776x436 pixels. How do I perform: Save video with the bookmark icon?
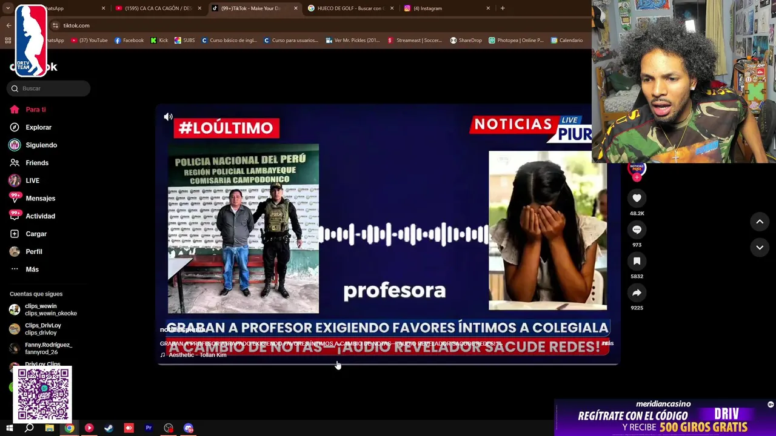tap(637, 261)
